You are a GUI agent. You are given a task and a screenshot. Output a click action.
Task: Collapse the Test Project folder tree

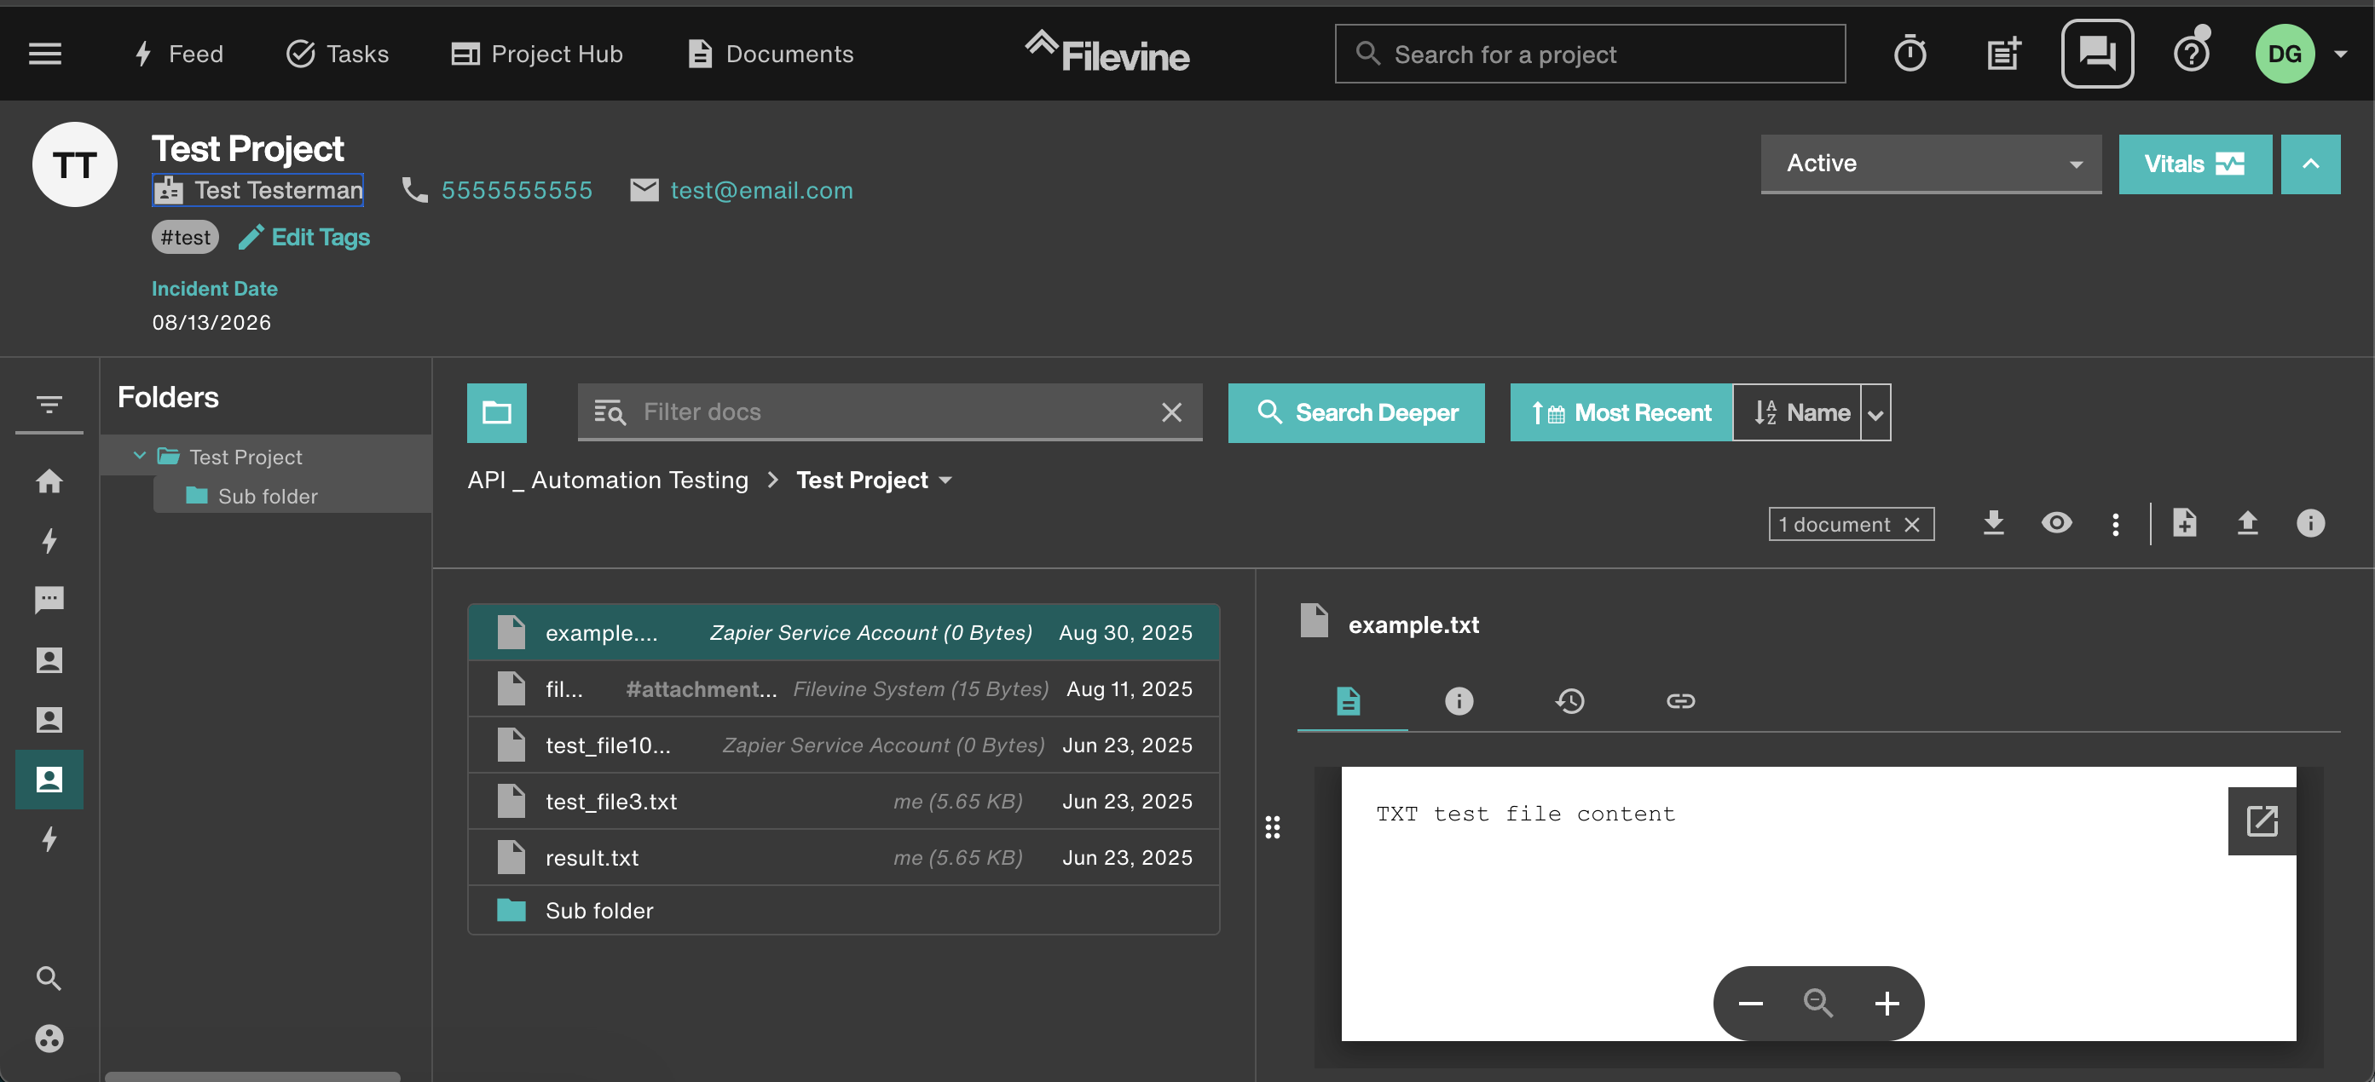(x=140, y=455)
